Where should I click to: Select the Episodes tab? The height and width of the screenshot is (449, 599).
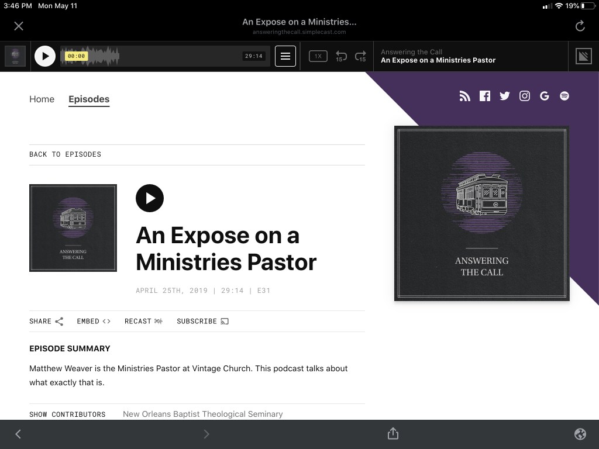(89, 99)
